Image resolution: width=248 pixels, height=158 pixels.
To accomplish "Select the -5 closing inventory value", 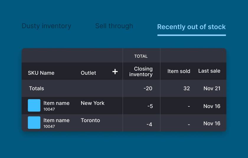I will coord(150,106).
